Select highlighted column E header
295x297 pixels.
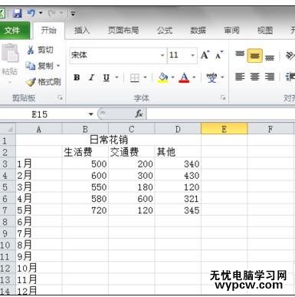(225, 129)
